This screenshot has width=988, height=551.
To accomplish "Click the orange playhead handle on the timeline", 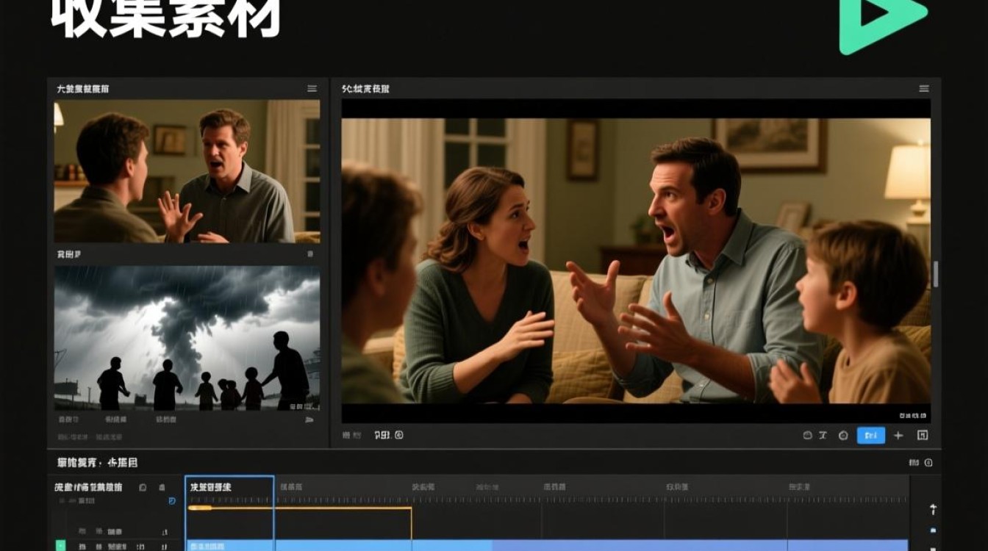I will [x=200, y=508].
